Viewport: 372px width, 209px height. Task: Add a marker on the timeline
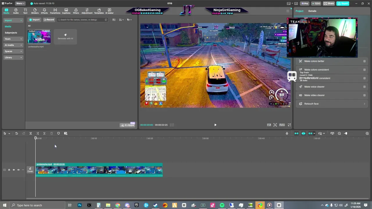(58, 133)
